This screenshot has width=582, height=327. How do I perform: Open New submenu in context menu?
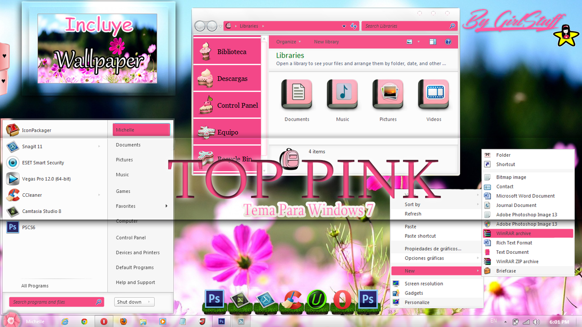click(x=436, y=270)
